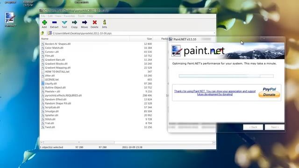Select the Twist.dll file icon
This screenshot has width=299, height=168.
43,127
